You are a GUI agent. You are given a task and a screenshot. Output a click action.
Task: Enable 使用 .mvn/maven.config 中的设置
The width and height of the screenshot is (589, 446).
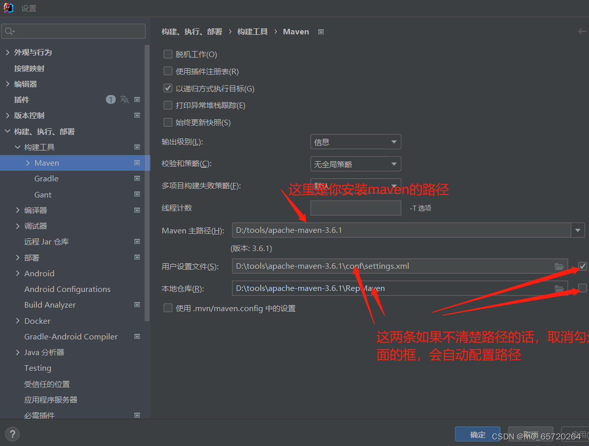point(168,308)
